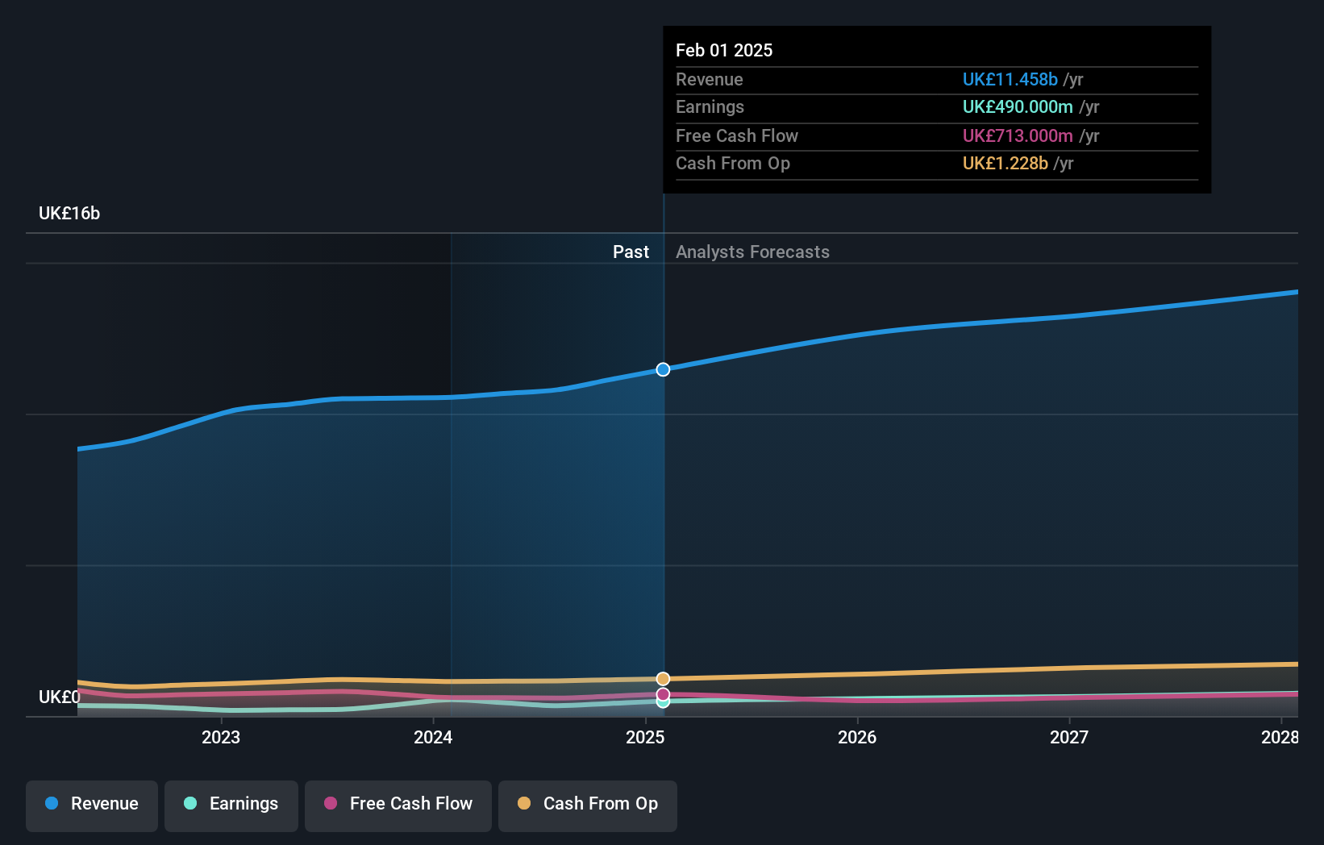Select the teal Earnings marker on chart
Viewport: 1324px width, 845px height.
(x=663, y=701)
